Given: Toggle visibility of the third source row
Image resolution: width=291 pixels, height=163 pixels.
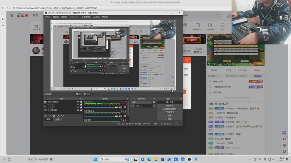Looking at the screenshot, I should coord(77,107).
